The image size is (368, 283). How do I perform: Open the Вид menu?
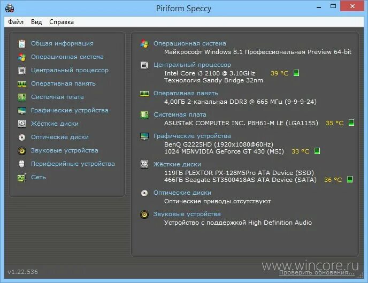[36, 22]
